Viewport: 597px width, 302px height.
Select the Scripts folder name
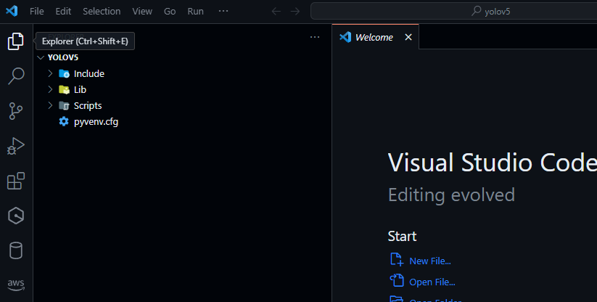(88, 105)
